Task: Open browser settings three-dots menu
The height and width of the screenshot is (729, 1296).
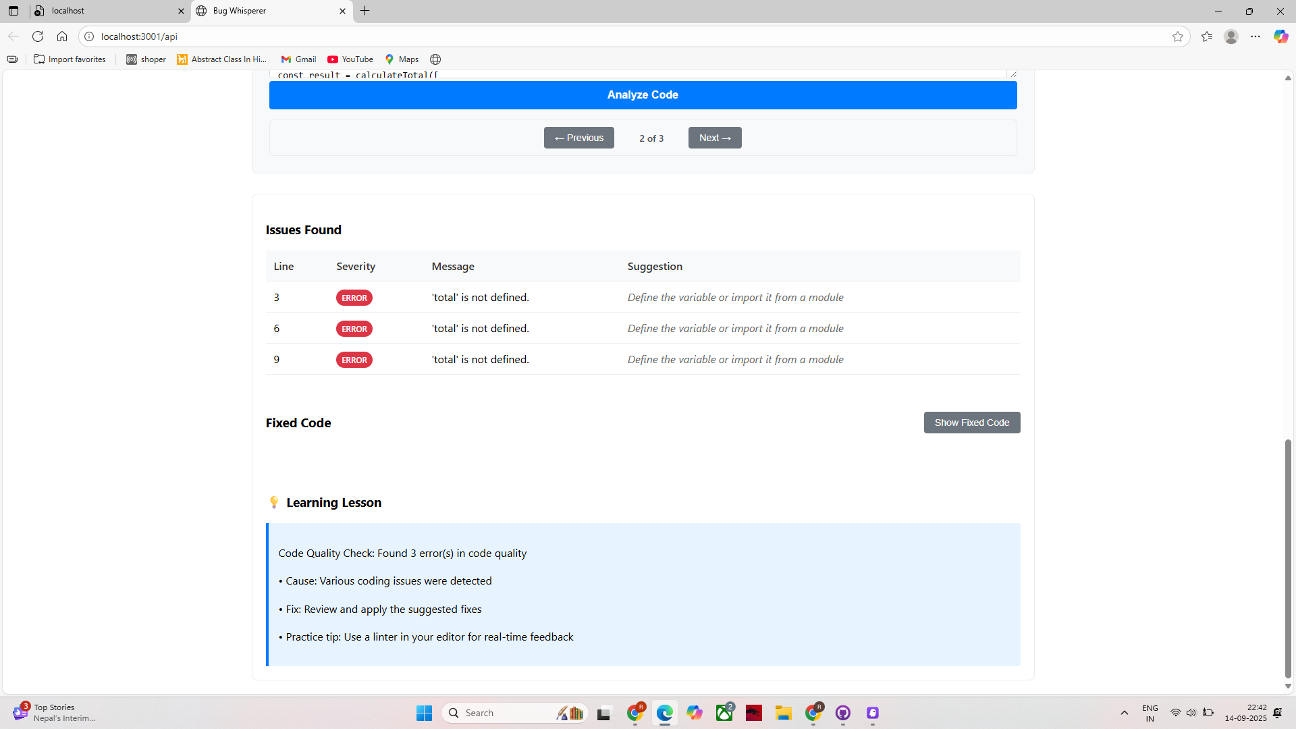Action: pyautogui.click(x=1255, y=36)
